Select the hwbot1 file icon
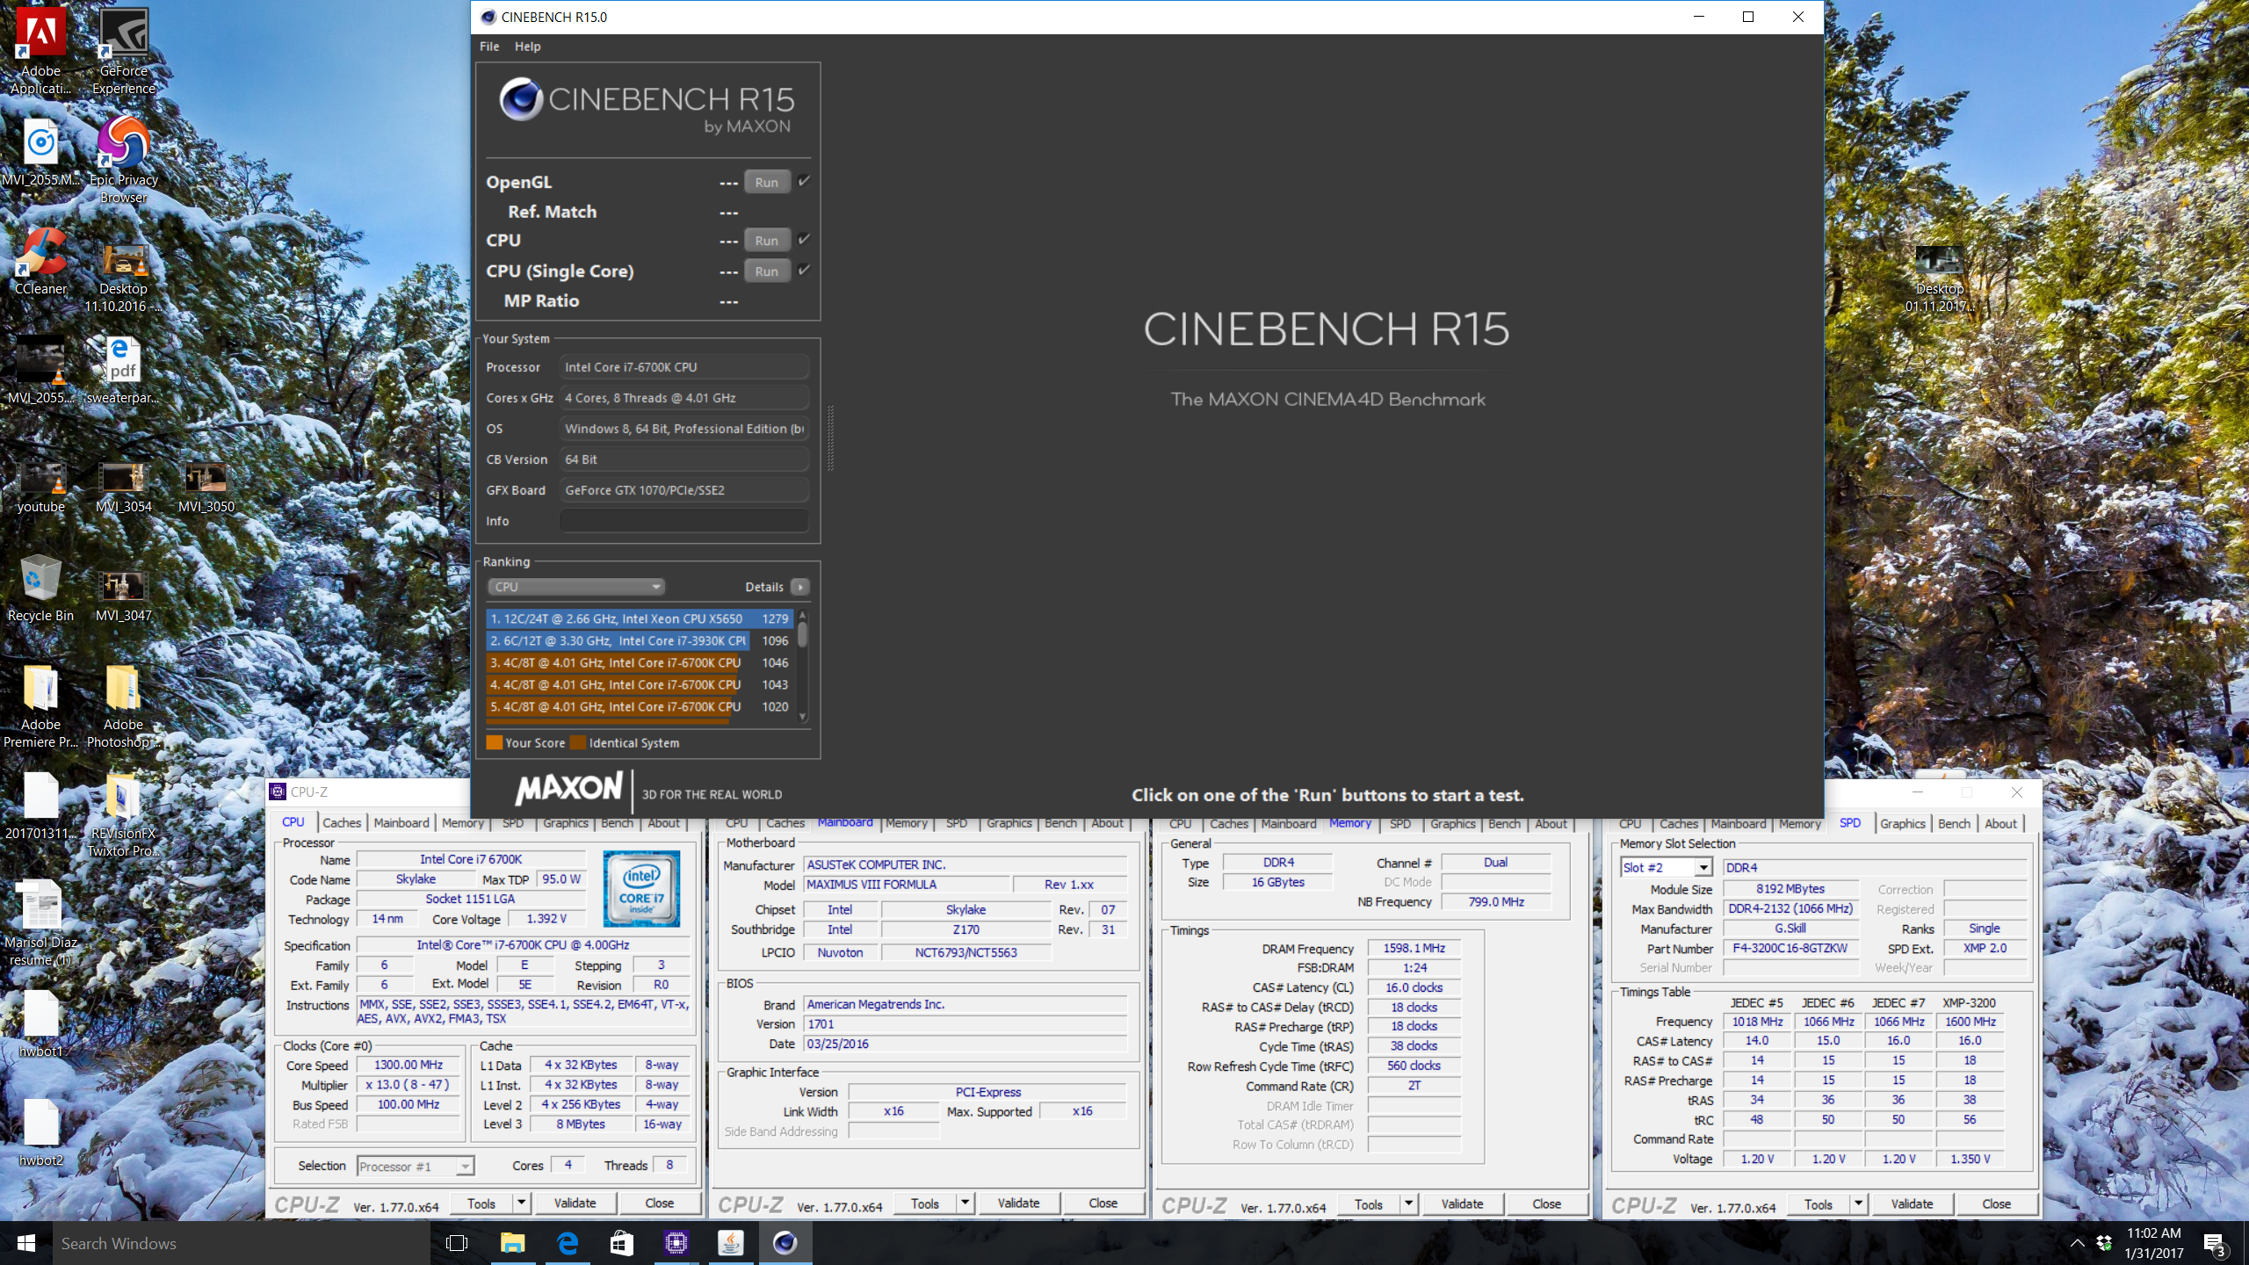2249x1265 pixels. 40,1023
